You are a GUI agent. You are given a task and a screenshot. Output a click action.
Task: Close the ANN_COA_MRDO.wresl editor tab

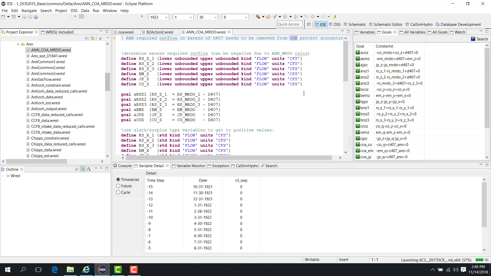[x=229, y=32]
